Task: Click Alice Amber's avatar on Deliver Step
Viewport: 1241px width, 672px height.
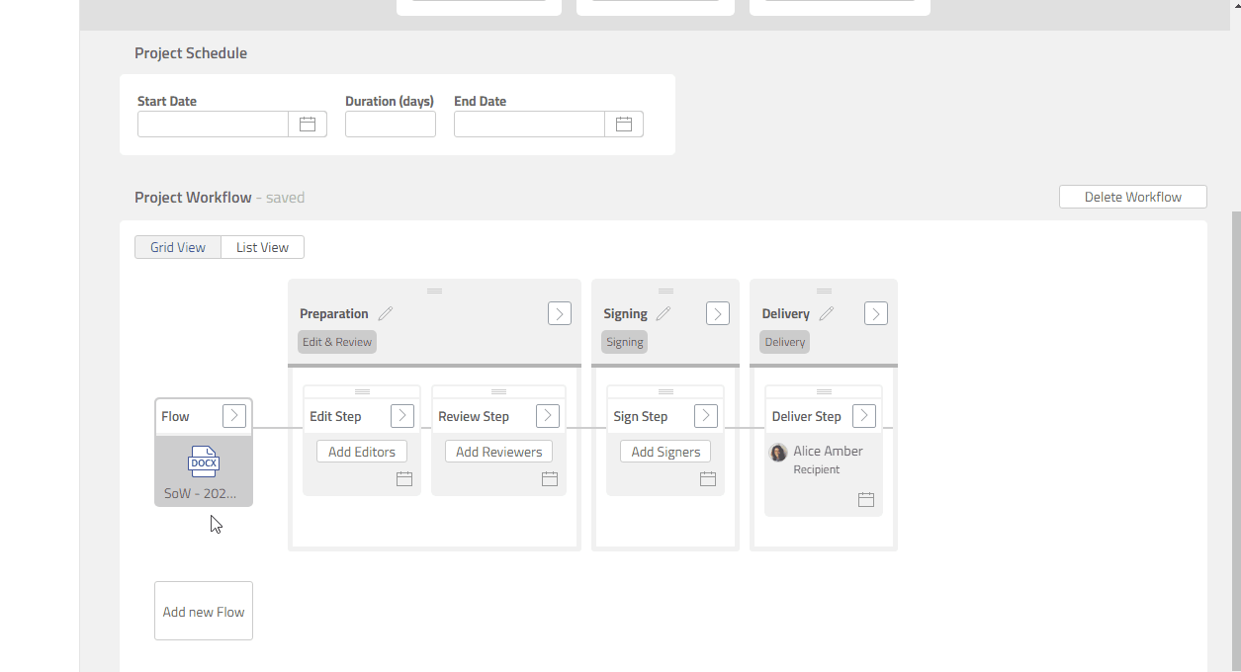Action: [778, 452]
